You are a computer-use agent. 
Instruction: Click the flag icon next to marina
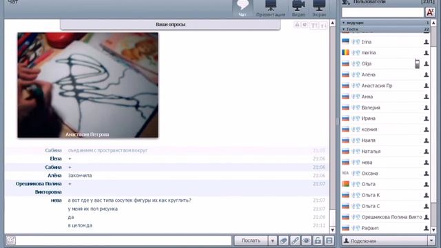[345, 52]
